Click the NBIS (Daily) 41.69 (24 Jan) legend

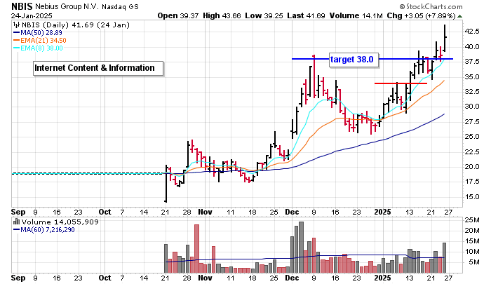[x=75, y=25]
